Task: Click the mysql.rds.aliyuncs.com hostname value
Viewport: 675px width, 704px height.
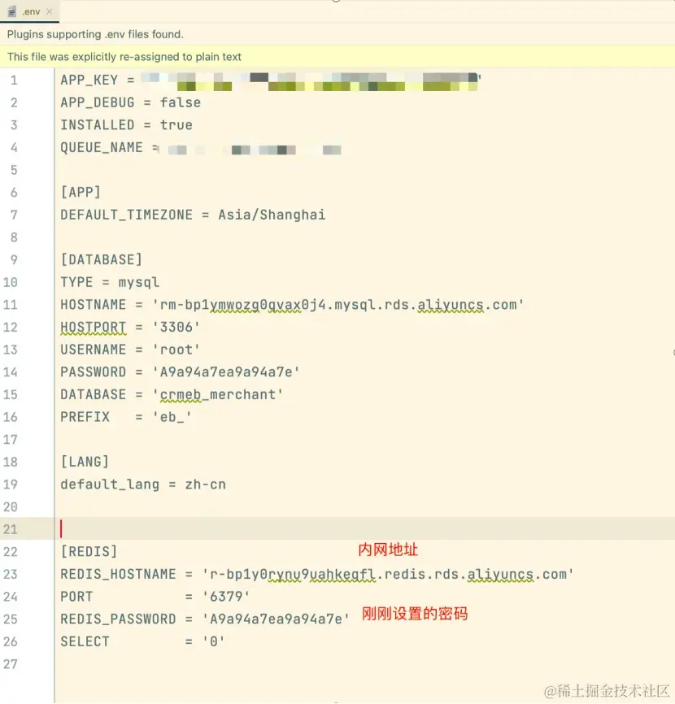Action: pyautogui.click(x=338, y=305)
